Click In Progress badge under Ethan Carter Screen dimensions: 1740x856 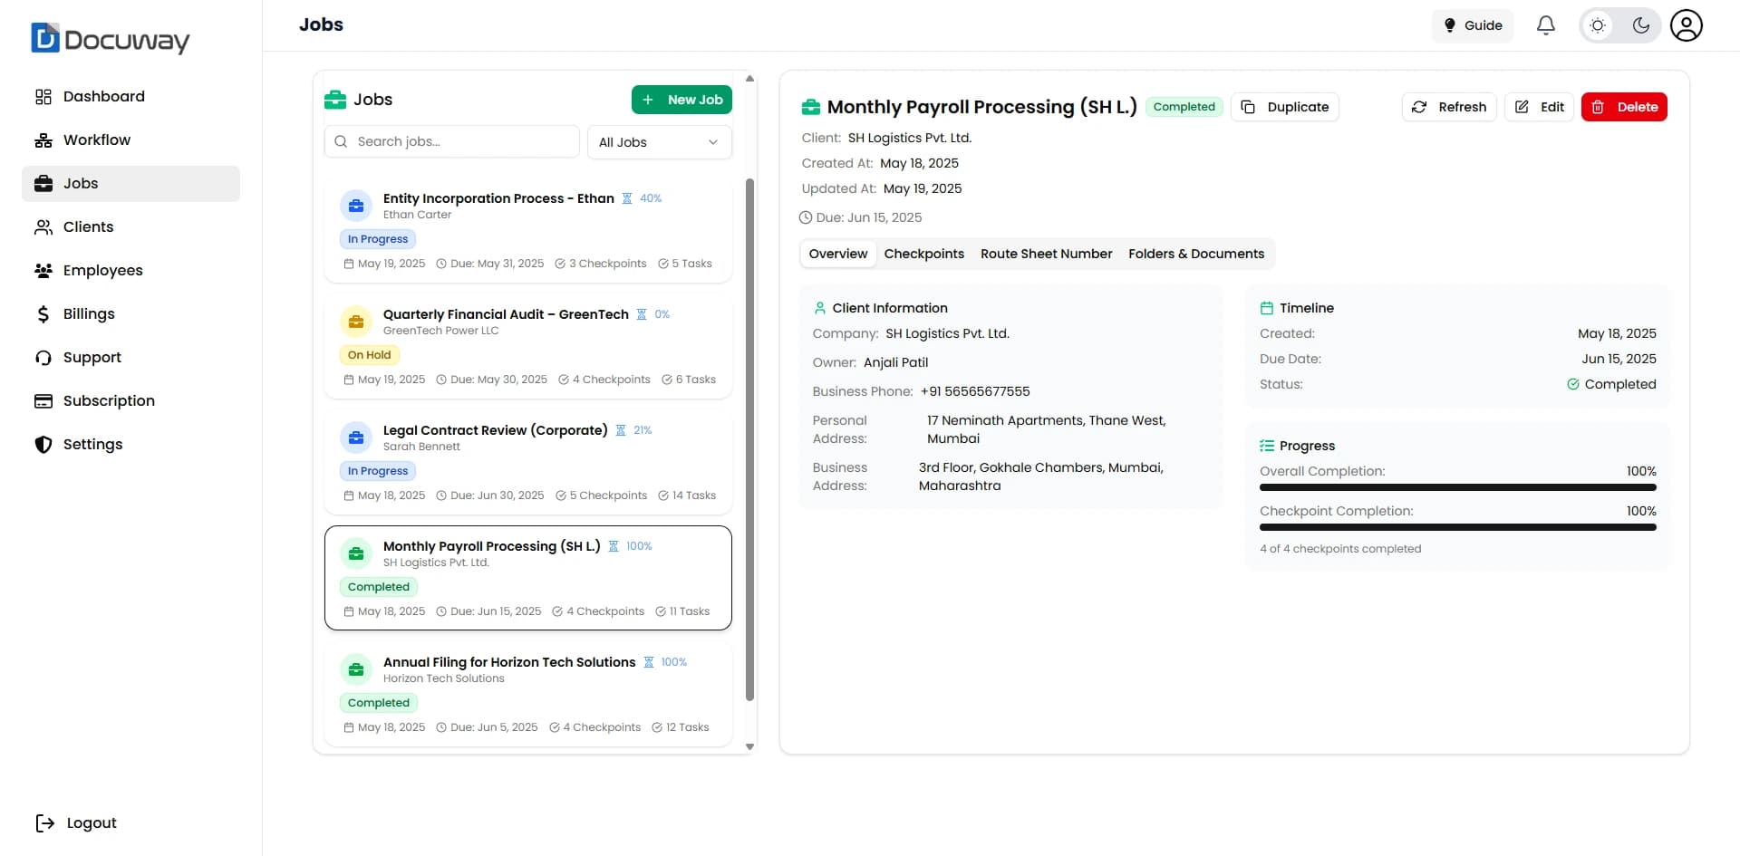pos(378,239)
